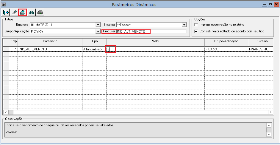
Task: Click the Sistema column header
Action: coord(261,41)
